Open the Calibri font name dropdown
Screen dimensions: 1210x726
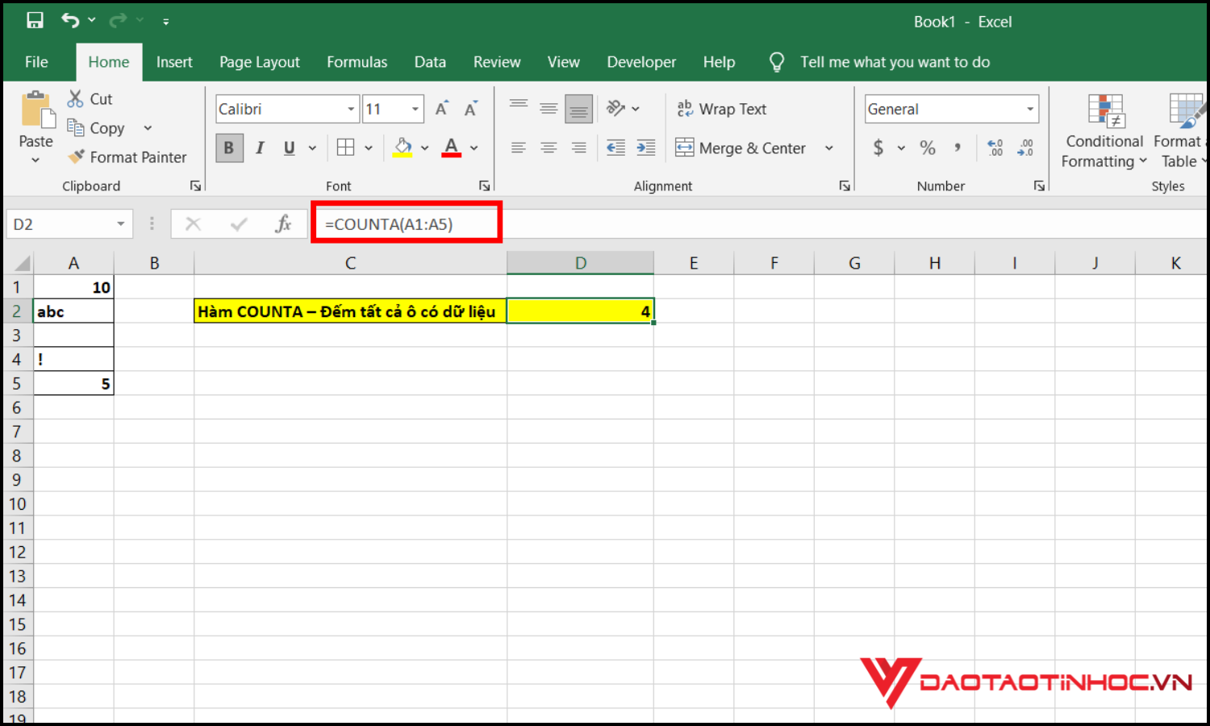(351, 109)
